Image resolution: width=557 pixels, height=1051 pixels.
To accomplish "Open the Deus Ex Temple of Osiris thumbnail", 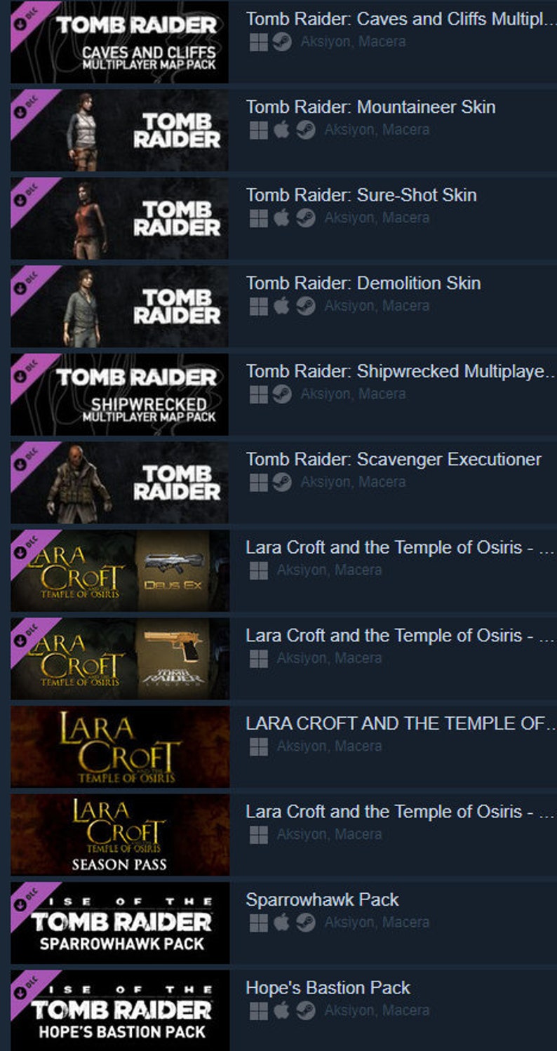I will (119, 570).
